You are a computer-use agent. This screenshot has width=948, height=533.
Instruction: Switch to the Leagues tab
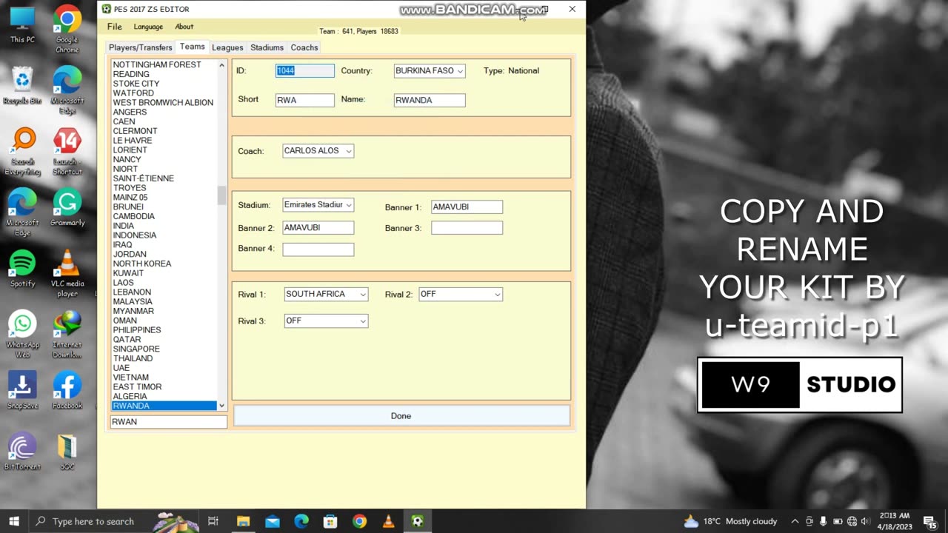tap(227, 47)
